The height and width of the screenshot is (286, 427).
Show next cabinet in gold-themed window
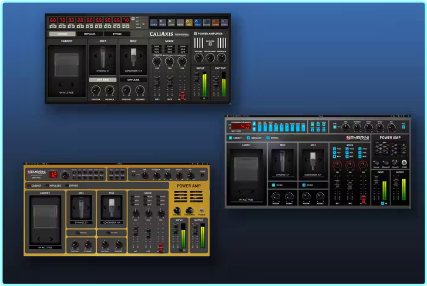[52, 240]
